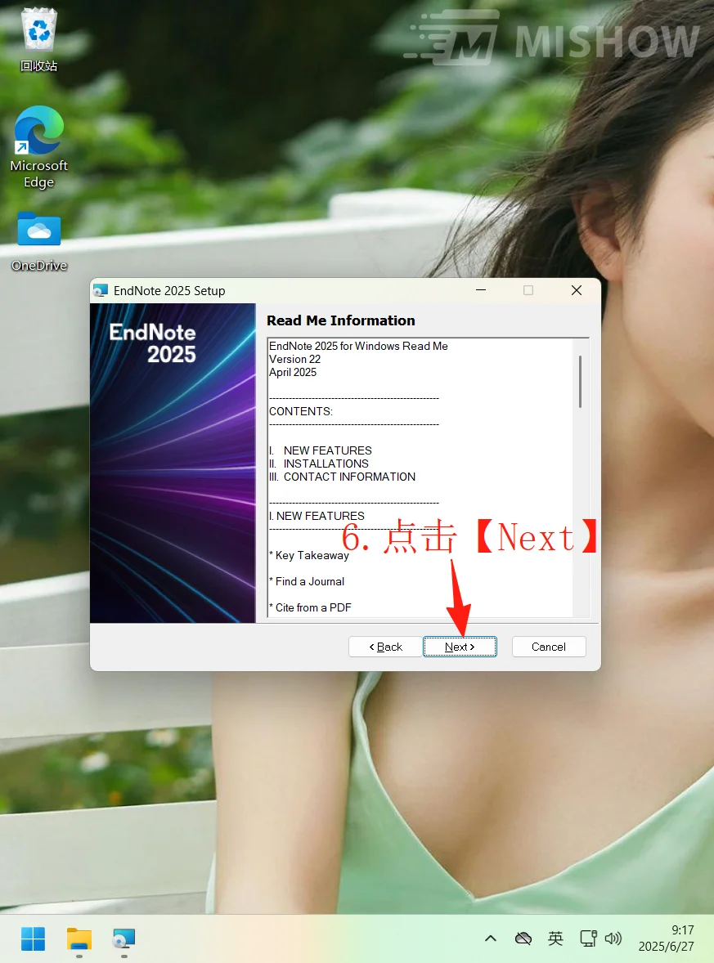The width and height of the screenshot is (714, 963).
Task: Click 'III. CONTACT INFORMATION' line
Action: coord(342,477)
